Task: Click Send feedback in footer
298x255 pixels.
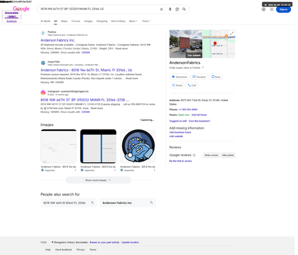Action: (64, 250)
